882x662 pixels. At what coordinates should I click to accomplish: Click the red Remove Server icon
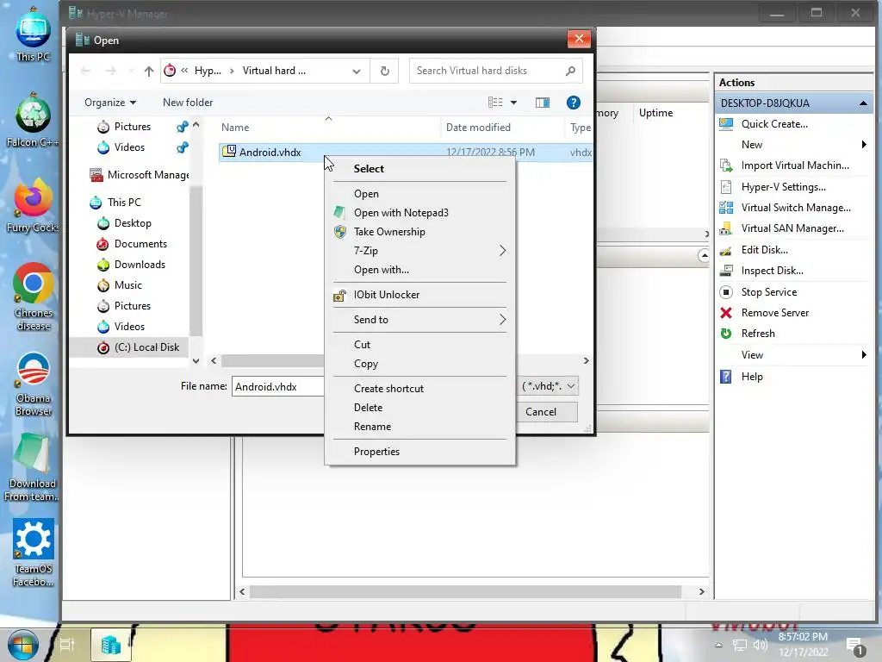725,313
